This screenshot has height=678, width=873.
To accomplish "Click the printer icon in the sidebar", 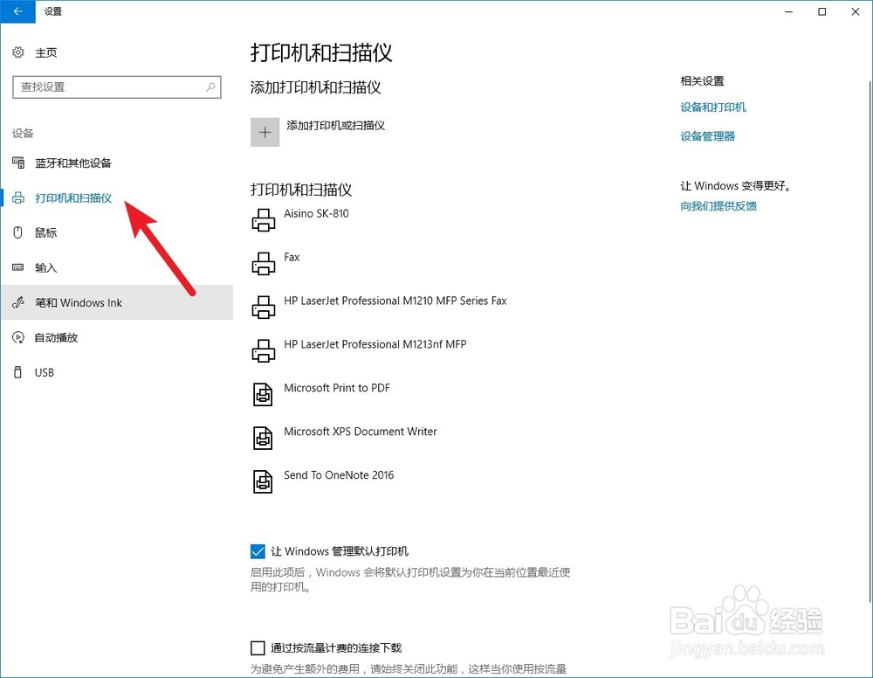I will point(17,197).
